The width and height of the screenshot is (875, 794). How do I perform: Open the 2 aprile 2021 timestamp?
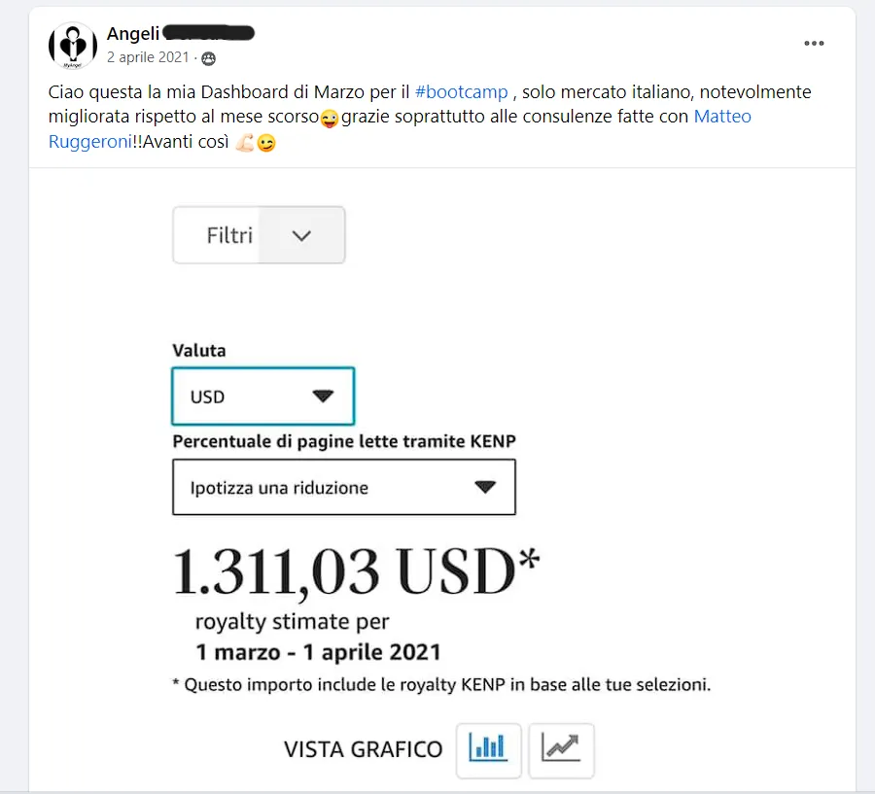click(148, 57)
